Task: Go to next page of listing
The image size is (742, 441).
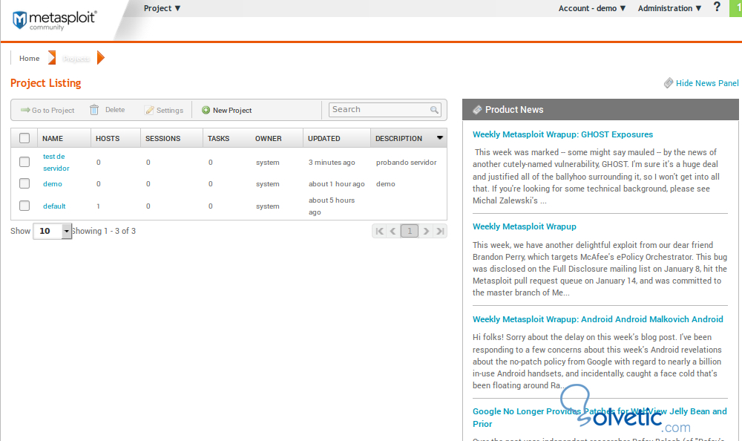Action: click(x=427, y=231)
